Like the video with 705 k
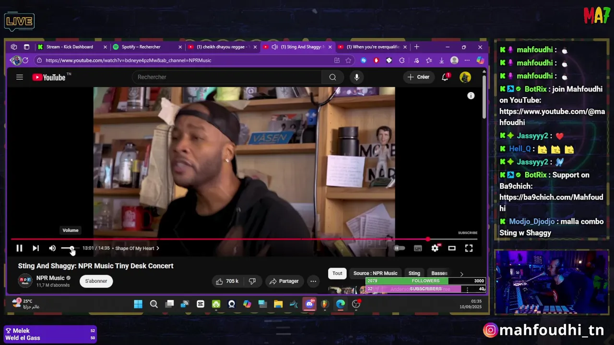 [227, 281]
